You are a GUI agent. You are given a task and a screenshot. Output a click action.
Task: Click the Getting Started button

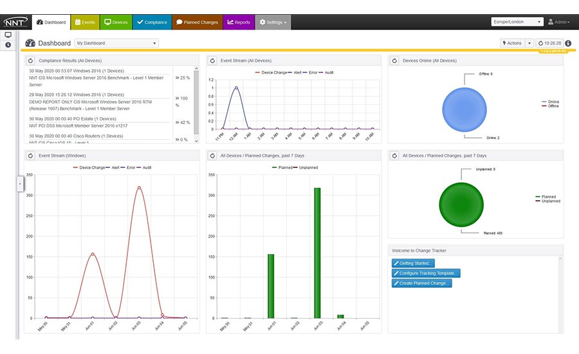[414, 263]
